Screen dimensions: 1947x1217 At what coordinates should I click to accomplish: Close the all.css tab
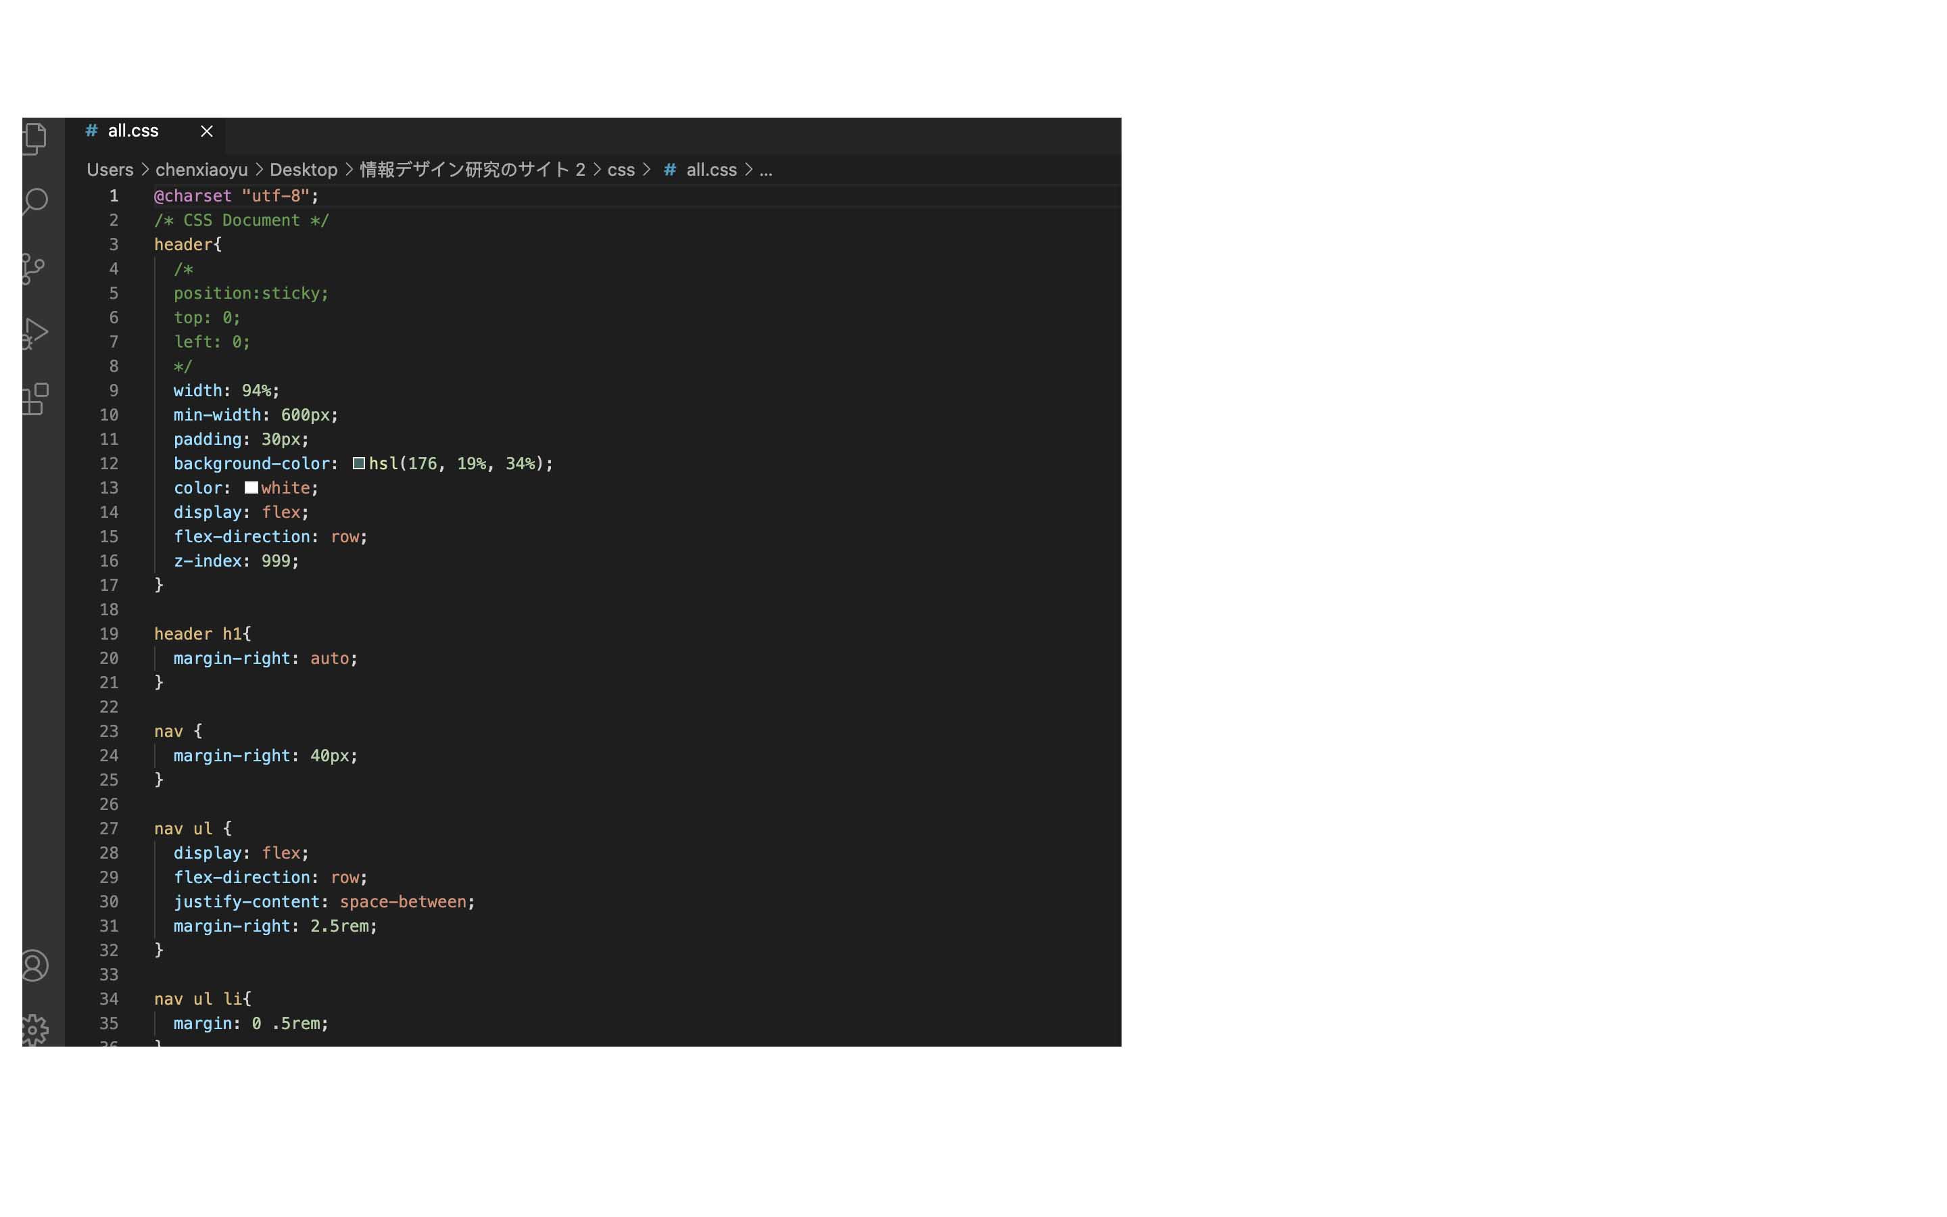[x=207, y=131]
